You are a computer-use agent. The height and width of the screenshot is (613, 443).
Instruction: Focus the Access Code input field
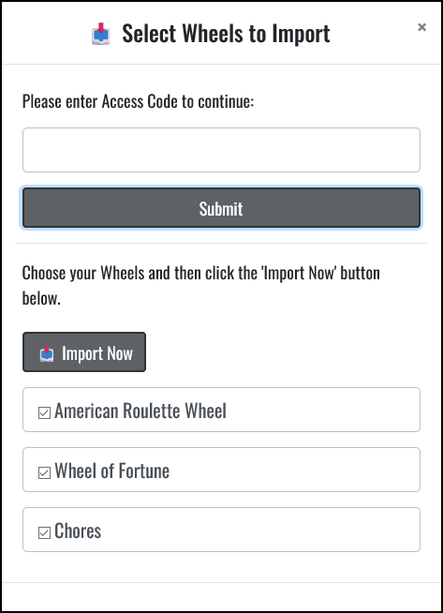[x=221, y=150]
